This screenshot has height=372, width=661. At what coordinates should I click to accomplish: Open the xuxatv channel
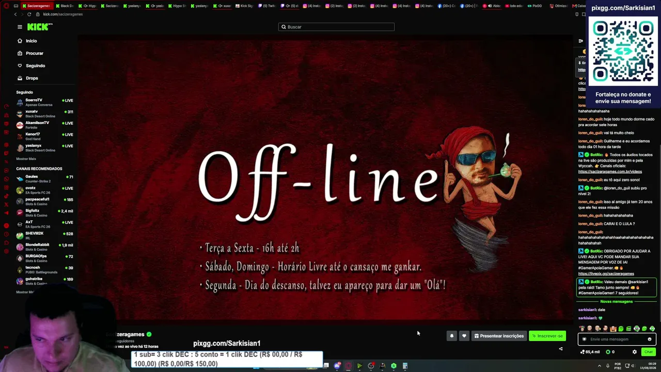pyautogui.click(x=45, y=114)
